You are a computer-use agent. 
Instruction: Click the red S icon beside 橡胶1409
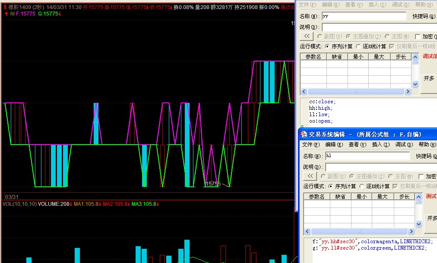[5, 7]
